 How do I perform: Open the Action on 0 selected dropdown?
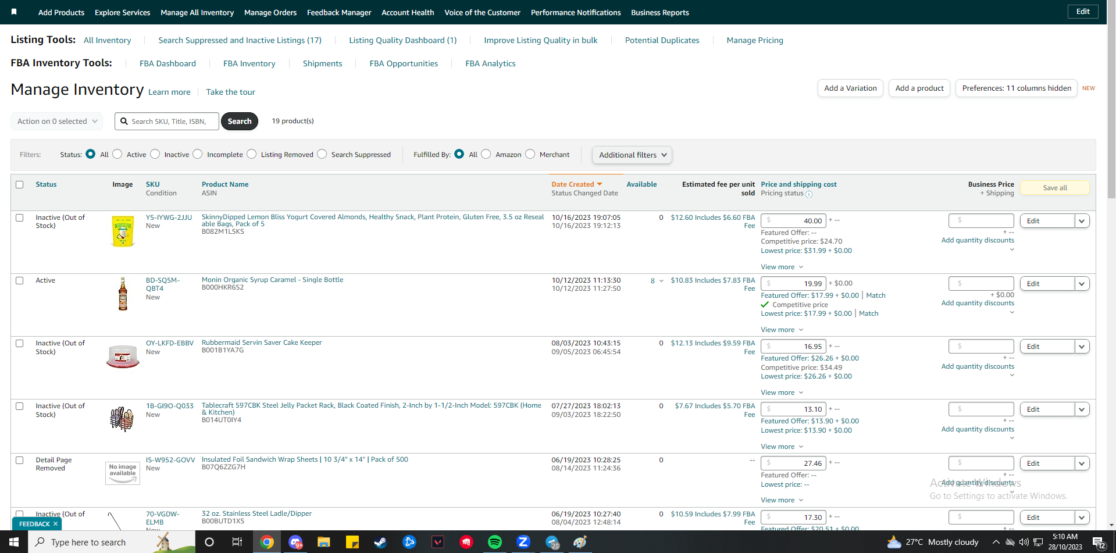[57, 121]
